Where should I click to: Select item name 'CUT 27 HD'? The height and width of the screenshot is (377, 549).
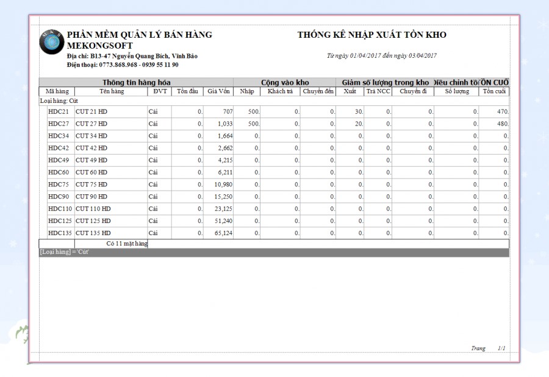coord(91,124)
